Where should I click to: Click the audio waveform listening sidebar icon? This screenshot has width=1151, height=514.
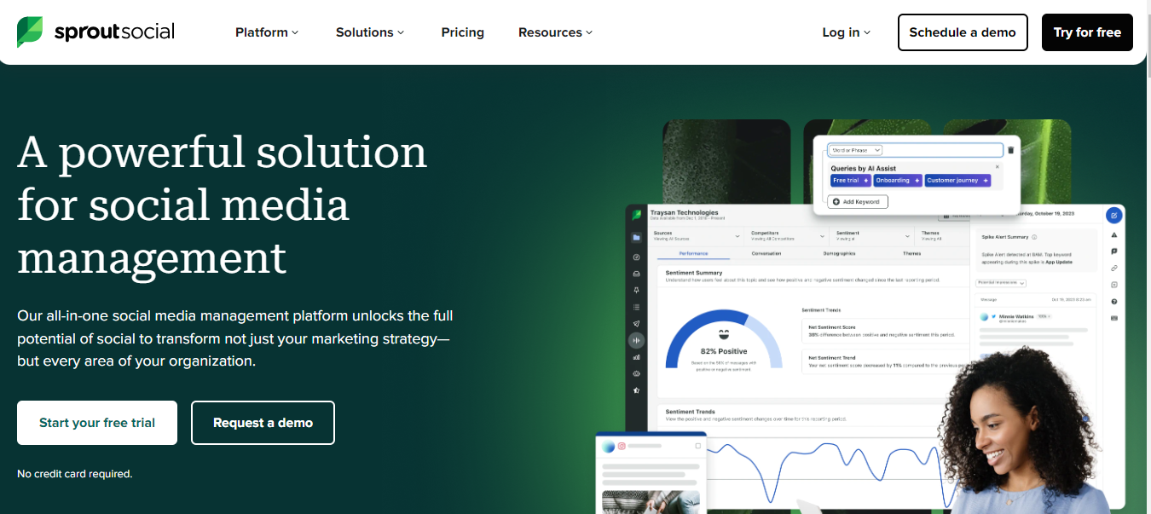(x=636, y=340)
